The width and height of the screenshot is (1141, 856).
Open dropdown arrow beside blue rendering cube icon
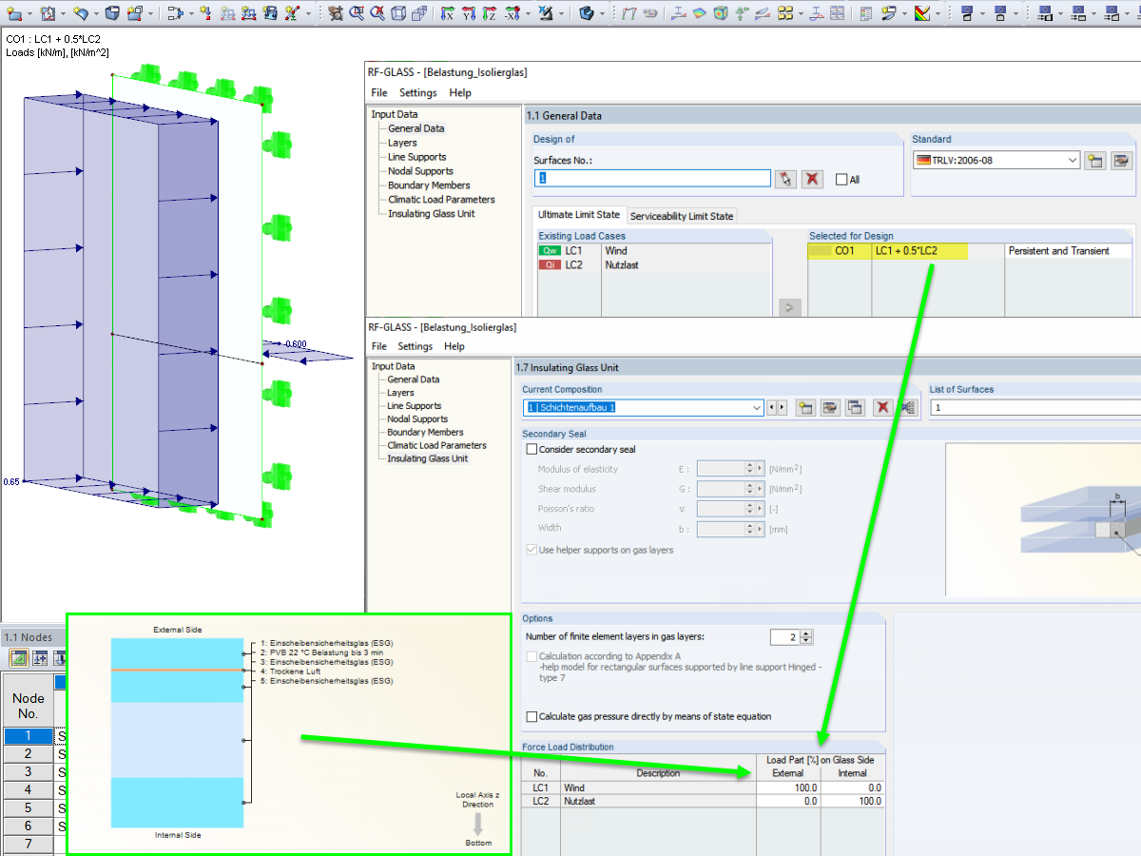(x=604, y=13)
